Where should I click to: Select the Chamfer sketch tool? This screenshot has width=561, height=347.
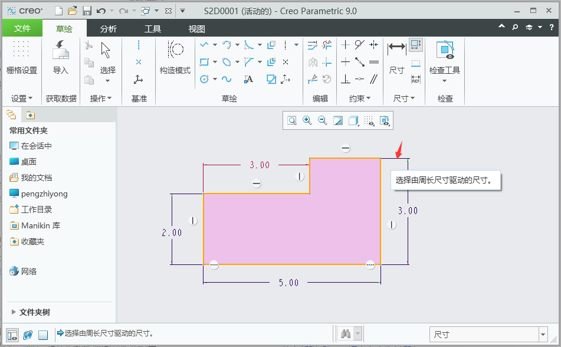(x=249, y=63)
